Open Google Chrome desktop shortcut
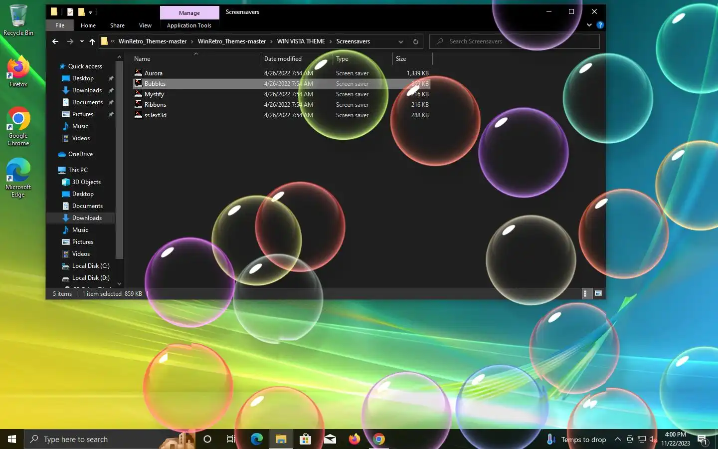This screenshot has width=718, height=449. (18, 126)
